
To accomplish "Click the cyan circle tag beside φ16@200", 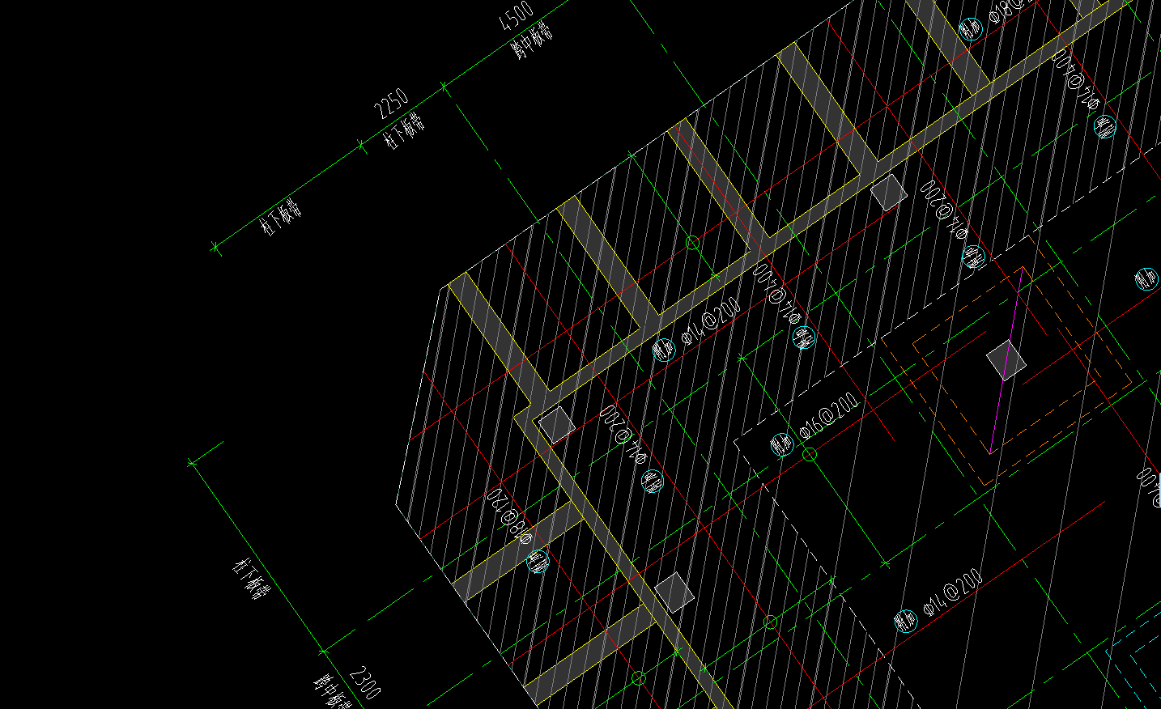I will pos(781,444).
